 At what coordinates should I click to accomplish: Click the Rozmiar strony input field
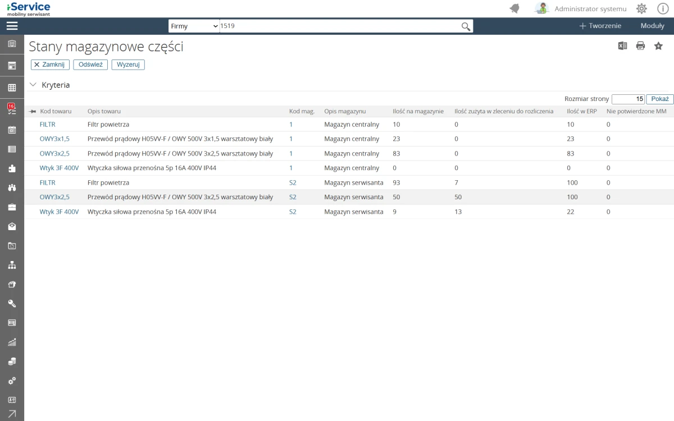tap(628, 99)
